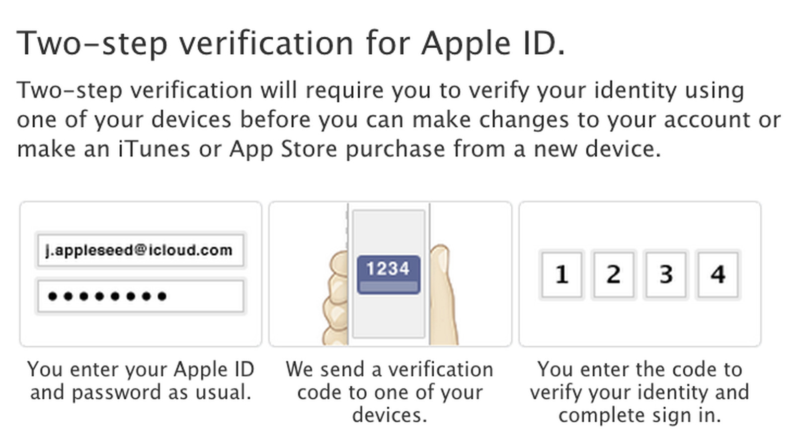Click the description paragraph about verifying identity
Image resolution: width=795 pixels, height=447 pixels.
(x=397, y=119)
